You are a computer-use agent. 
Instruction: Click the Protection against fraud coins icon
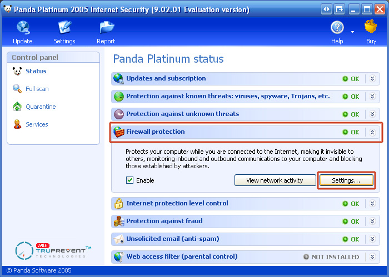119,221
